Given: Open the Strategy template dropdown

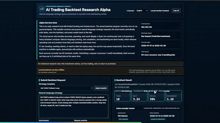Looking at the screenshot, I should [66, 88].
